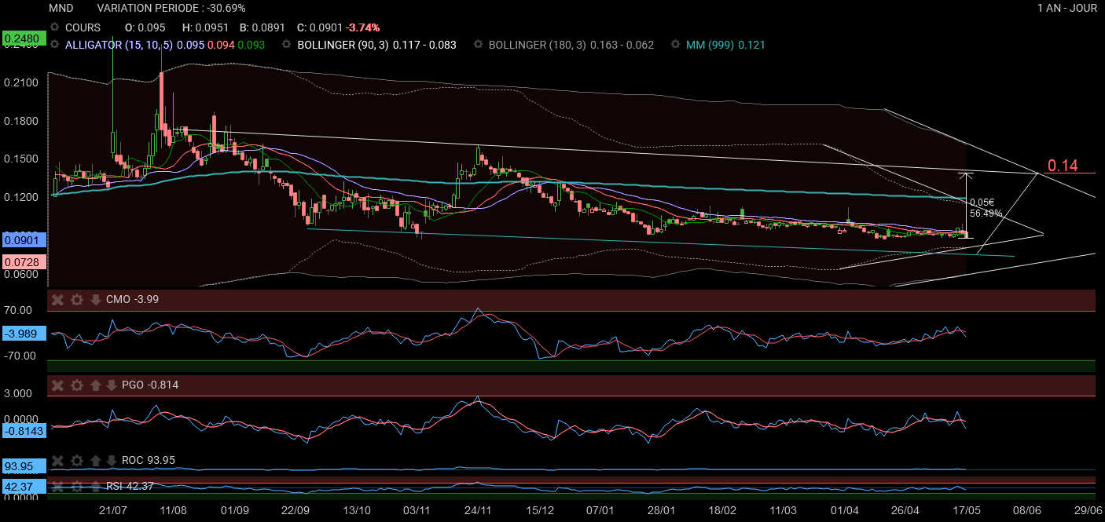1105x522 pixels.
Task: Move the PGO panel up
Action: pos(96,385)
